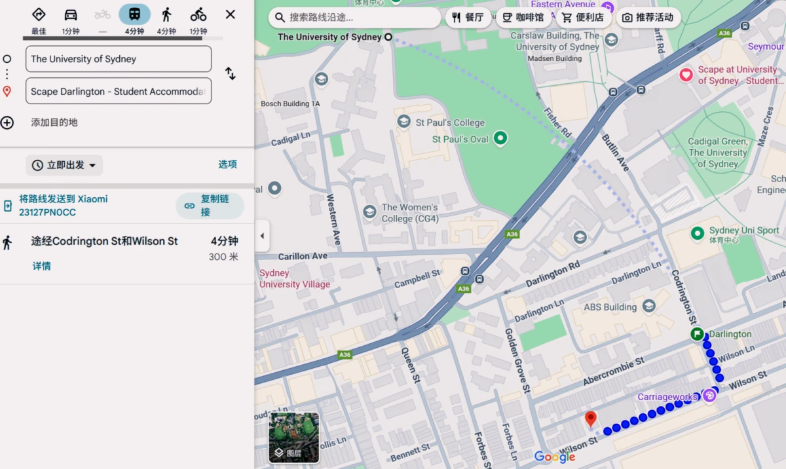Open the map layers thumbnail

point(294,437)
